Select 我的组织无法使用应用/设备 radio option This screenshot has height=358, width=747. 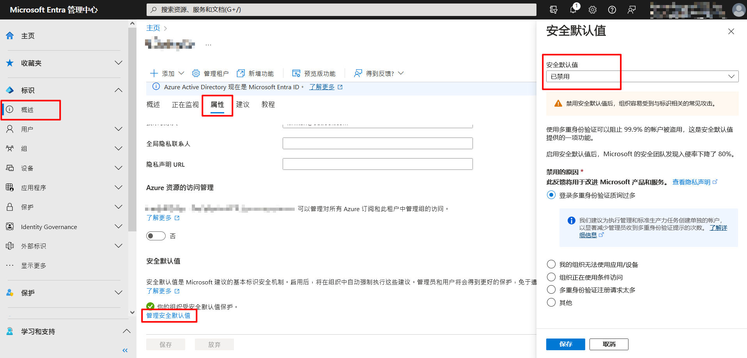point(551,265)
